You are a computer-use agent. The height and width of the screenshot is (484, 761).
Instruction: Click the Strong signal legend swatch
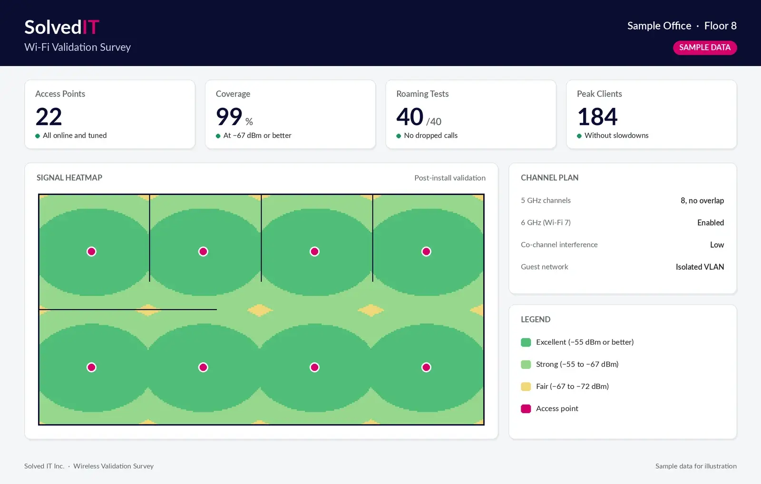click(526, 364)
